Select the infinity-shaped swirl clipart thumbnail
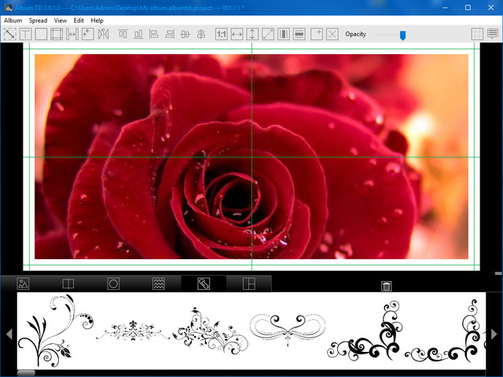 click(x=287, y=326)
